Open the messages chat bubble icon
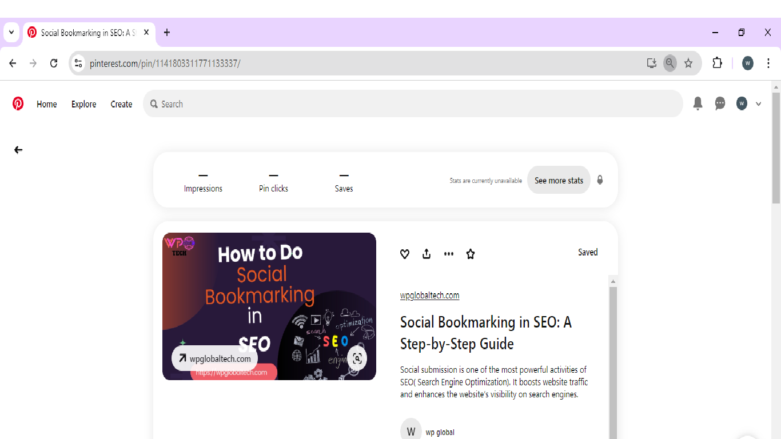This screenshot has width=781, height=439. point(720,103)
